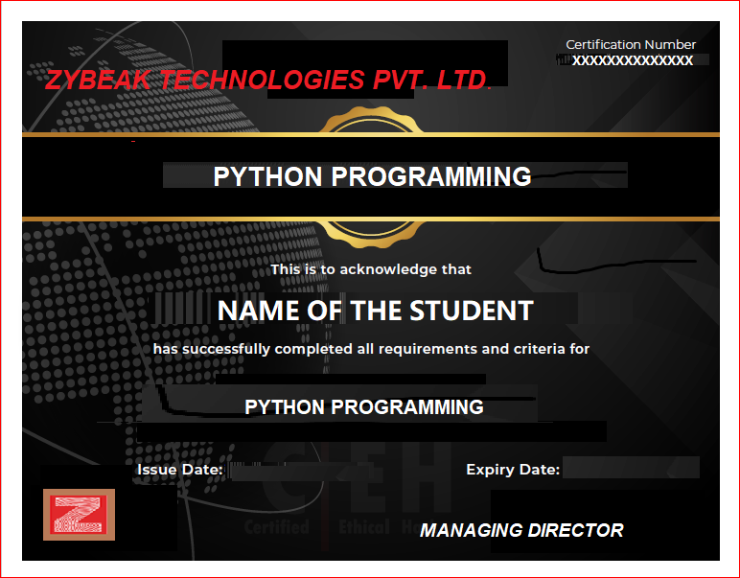Click the gold seal badge above the title band
This screenshot has width=740, height=578.
click(x=371, y=120)
